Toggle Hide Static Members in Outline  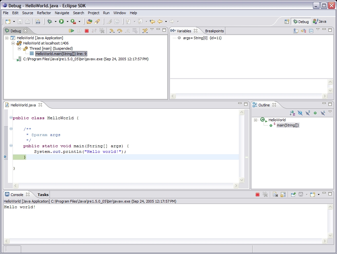308,113
